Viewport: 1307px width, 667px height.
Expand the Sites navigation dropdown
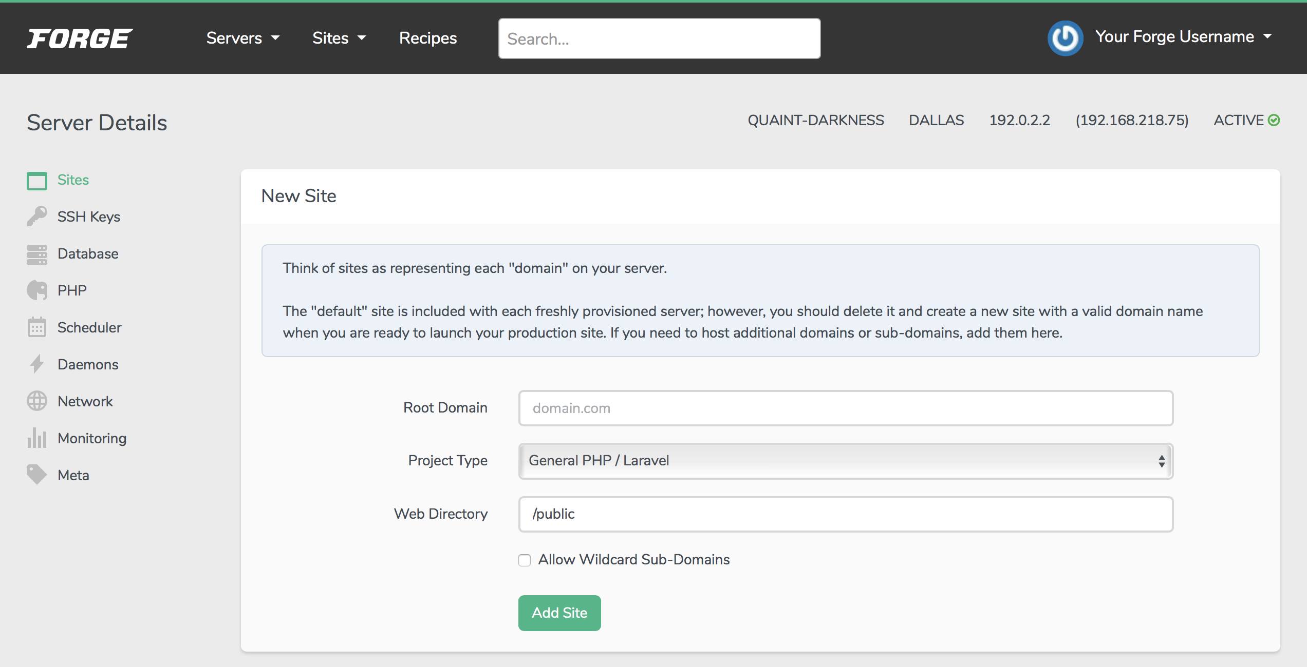[x=339, y=37]
